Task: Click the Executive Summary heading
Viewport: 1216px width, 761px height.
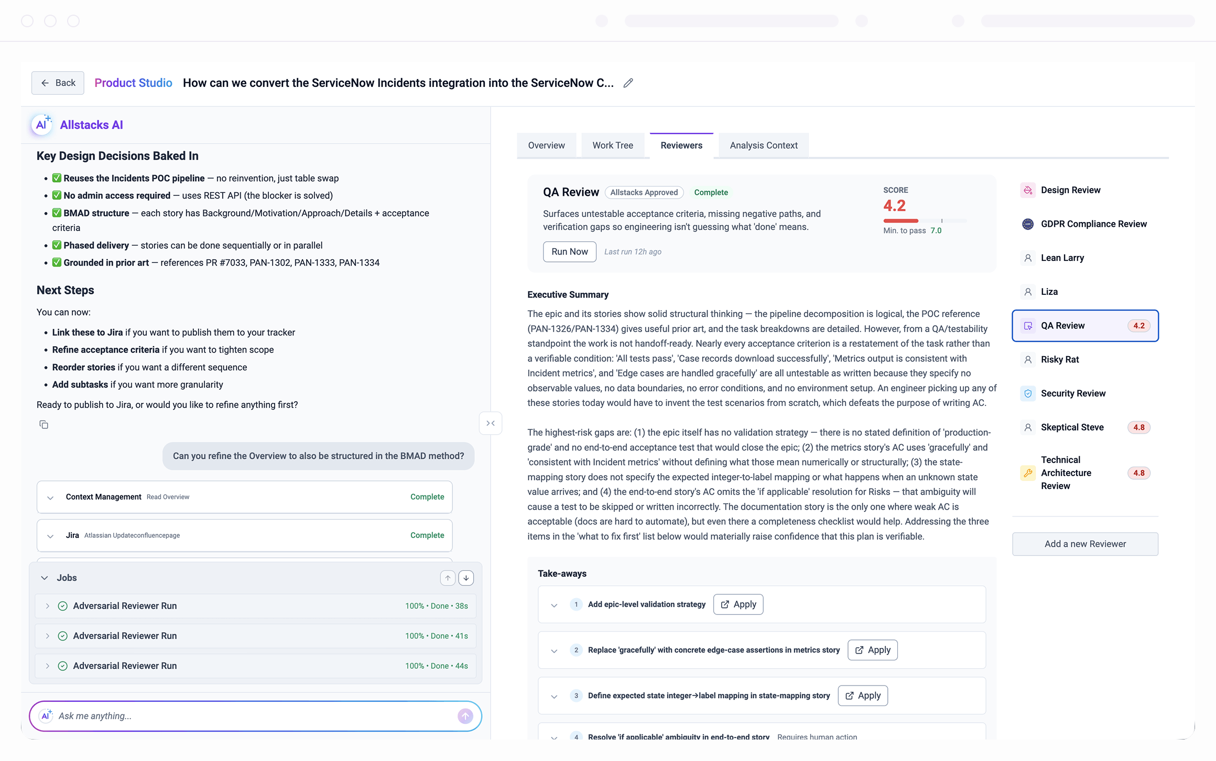Action: (568, 295)
